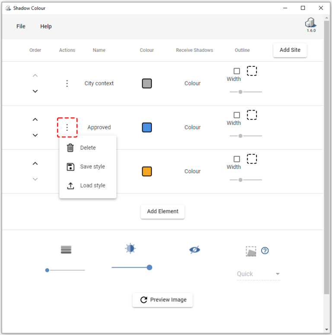Viewport: 332px width, 335px height.
Task: Open the question mark help icon
Action: pyautogui.click(x=265, y=250)
